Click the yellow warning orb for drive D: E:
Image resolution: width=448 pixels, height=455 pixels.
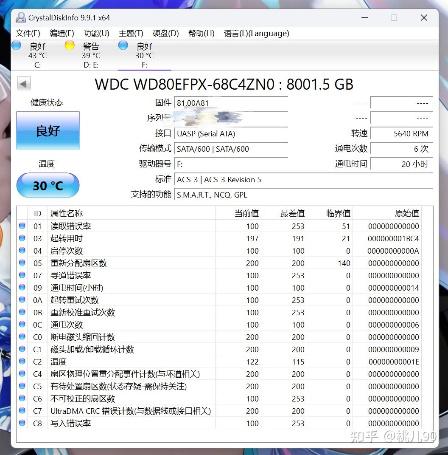coord(70,45)
